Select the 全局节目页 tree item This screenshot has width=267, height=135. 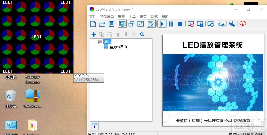118,47
